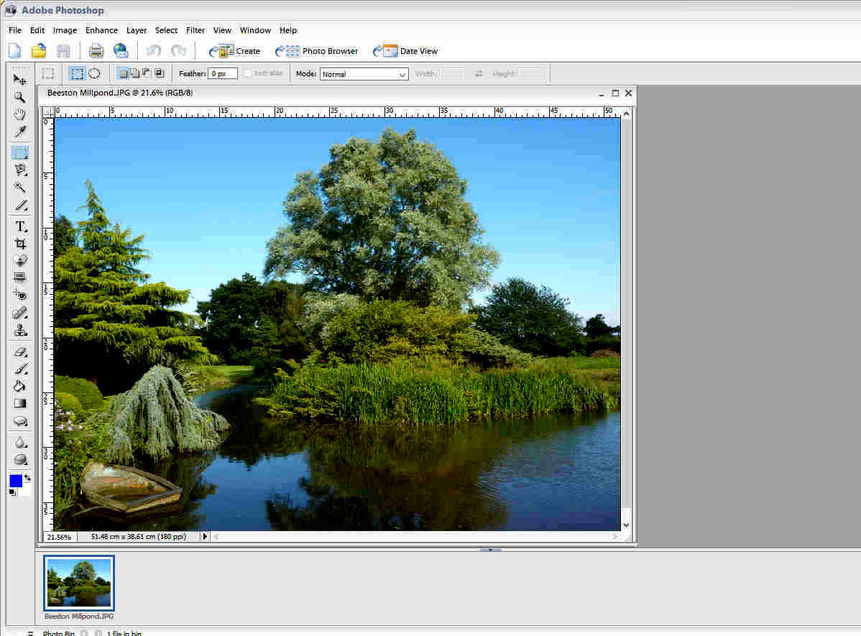The height and width of the screenshot is (636, 861).
Task: Open the Enhance menu
Action: pyautogui.click(x=101, y=30)
